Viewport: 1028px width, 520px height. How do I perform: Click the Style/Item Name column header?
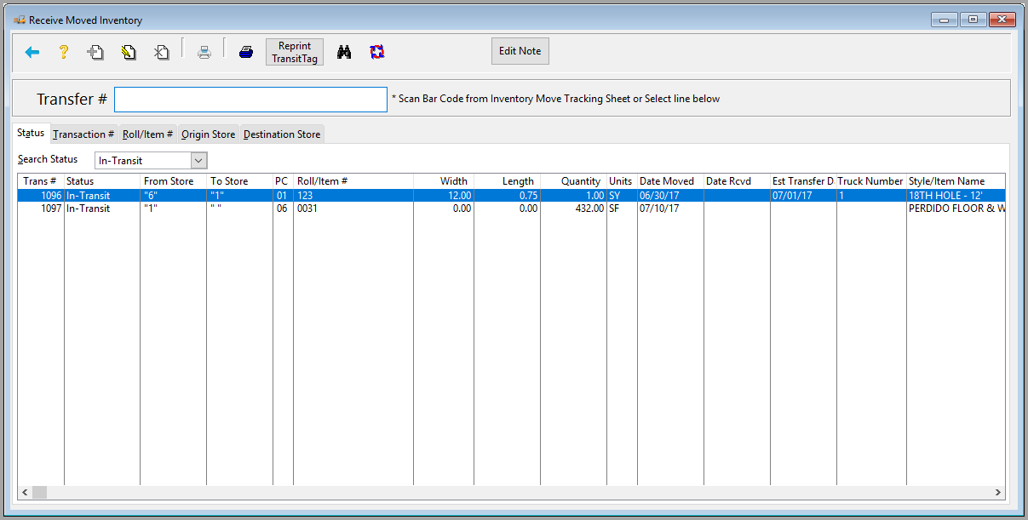(955, 181)
